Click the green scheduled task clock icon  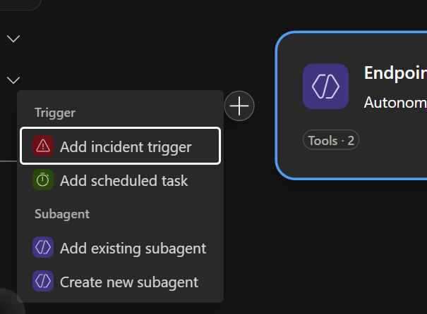point(43,180)
